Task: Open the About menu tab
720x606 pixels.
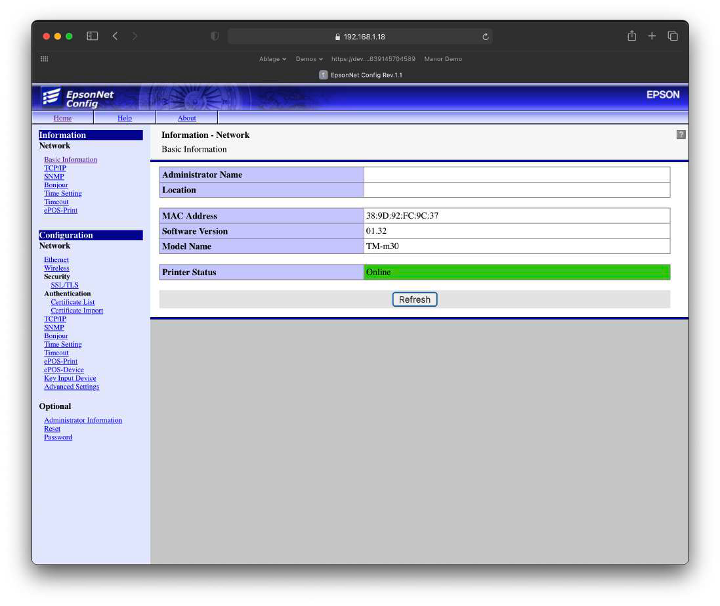Action: coord(187,118)
